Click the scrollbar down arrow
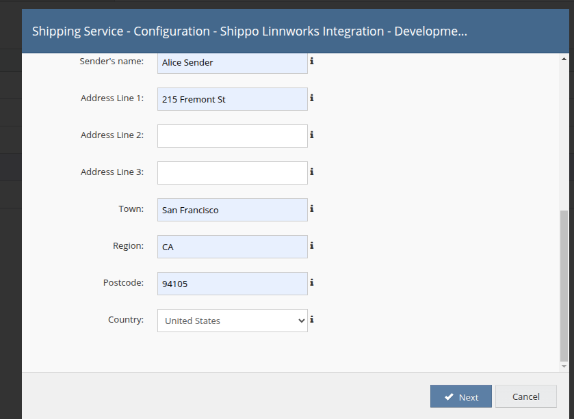 [564, 366]
